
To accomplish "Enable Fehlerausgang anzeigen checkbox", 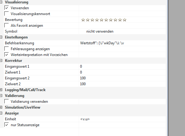I will [x=7, y=49].
